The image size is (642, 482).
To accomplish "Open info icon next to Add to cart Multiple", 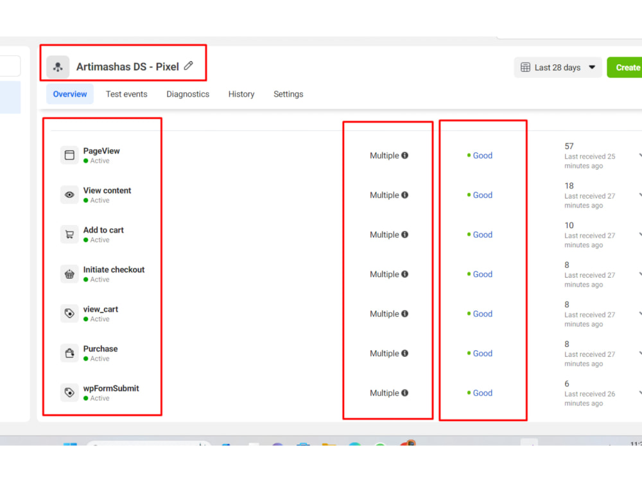I will (404, 235).
